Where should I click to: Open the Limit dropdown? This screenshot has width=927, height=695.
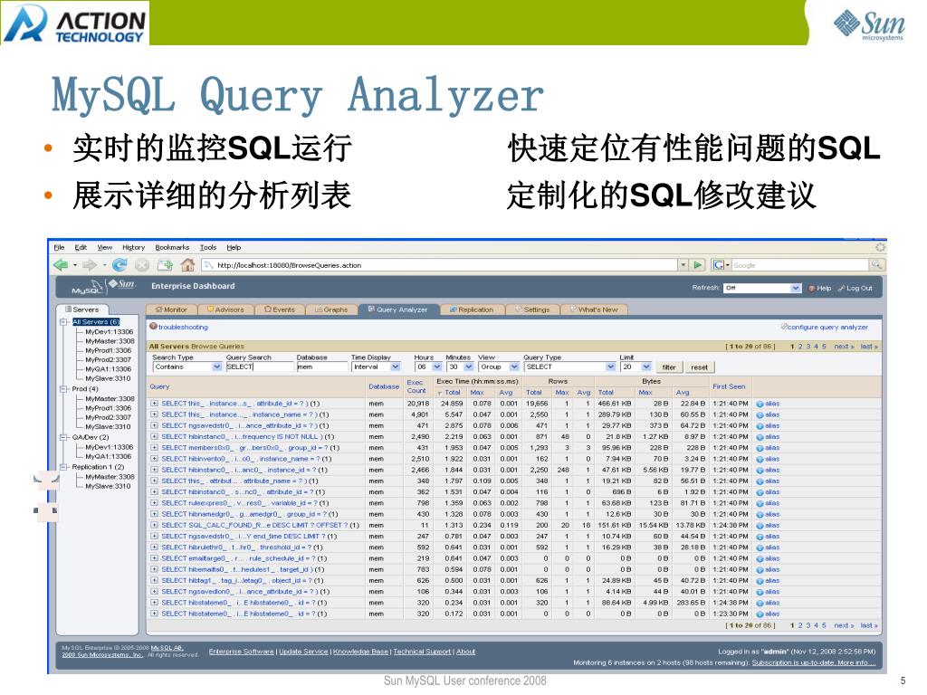[636, 367]
